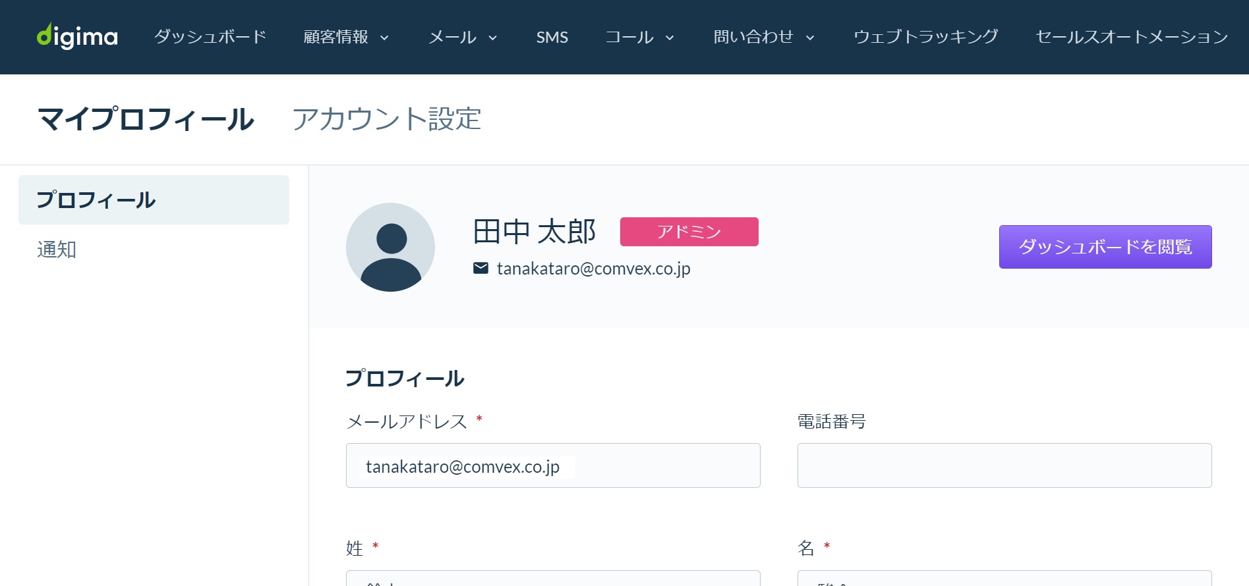Click the envelope icon beside email
This screenshot has width=1249, height=586.
pos(480,268)
